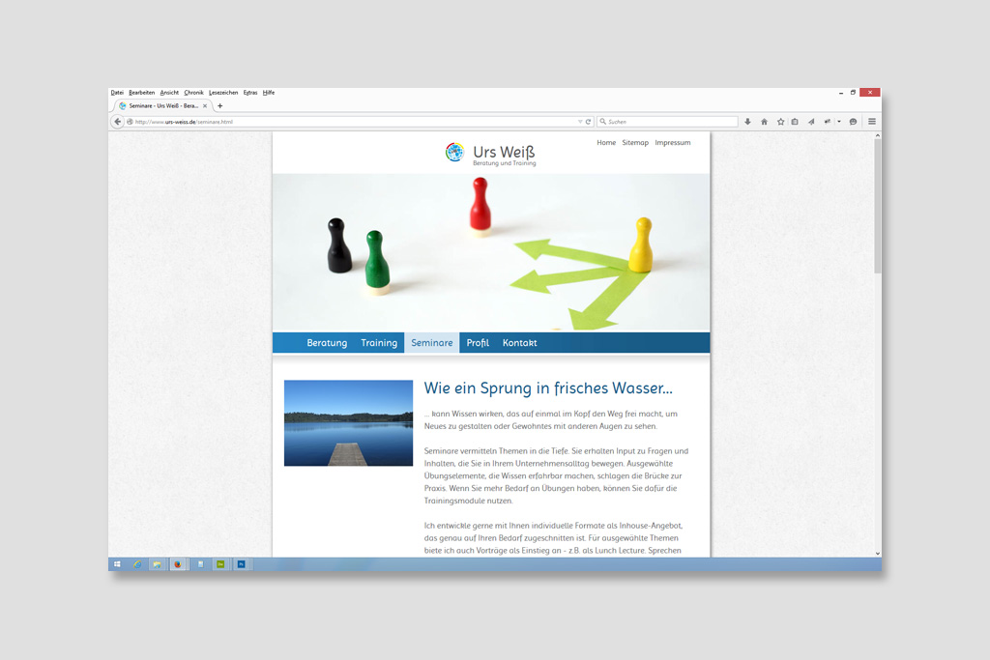Open Dreamweaver from the taskbar
Viewport: 990px width, 660px height.
point(220,563)
